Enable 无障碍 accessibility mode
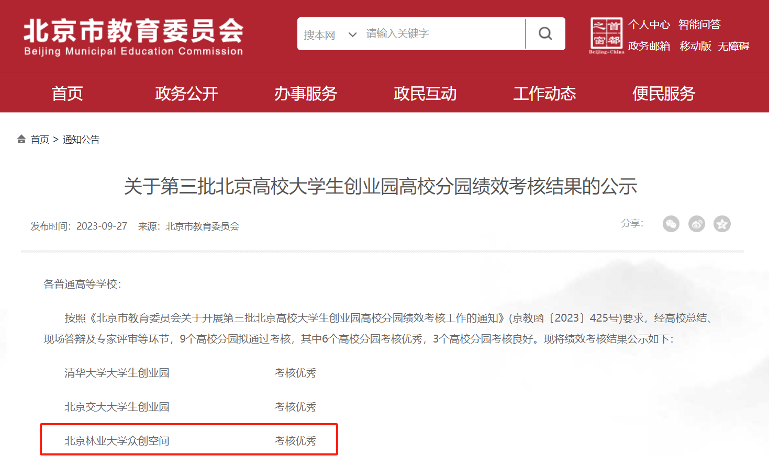Screen dimensions: 769x456 point(733,46)
